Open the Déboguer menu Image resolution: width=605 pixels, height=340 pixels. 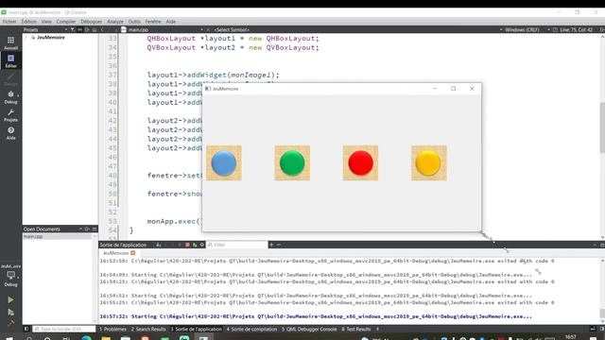[92, 22]
